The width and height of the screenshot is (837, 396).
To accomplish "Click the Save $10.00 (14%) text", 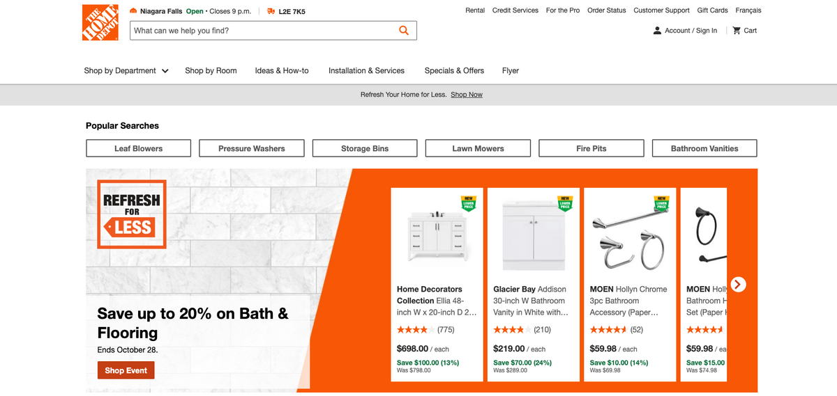I will (x=619, y=363).
